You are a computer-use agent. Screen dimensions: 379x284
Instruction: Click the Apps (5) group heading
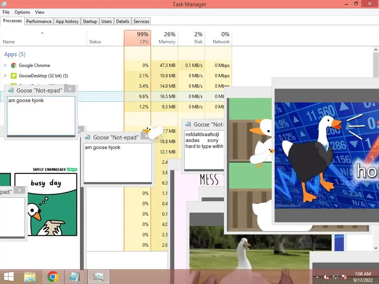pos(14,54)
